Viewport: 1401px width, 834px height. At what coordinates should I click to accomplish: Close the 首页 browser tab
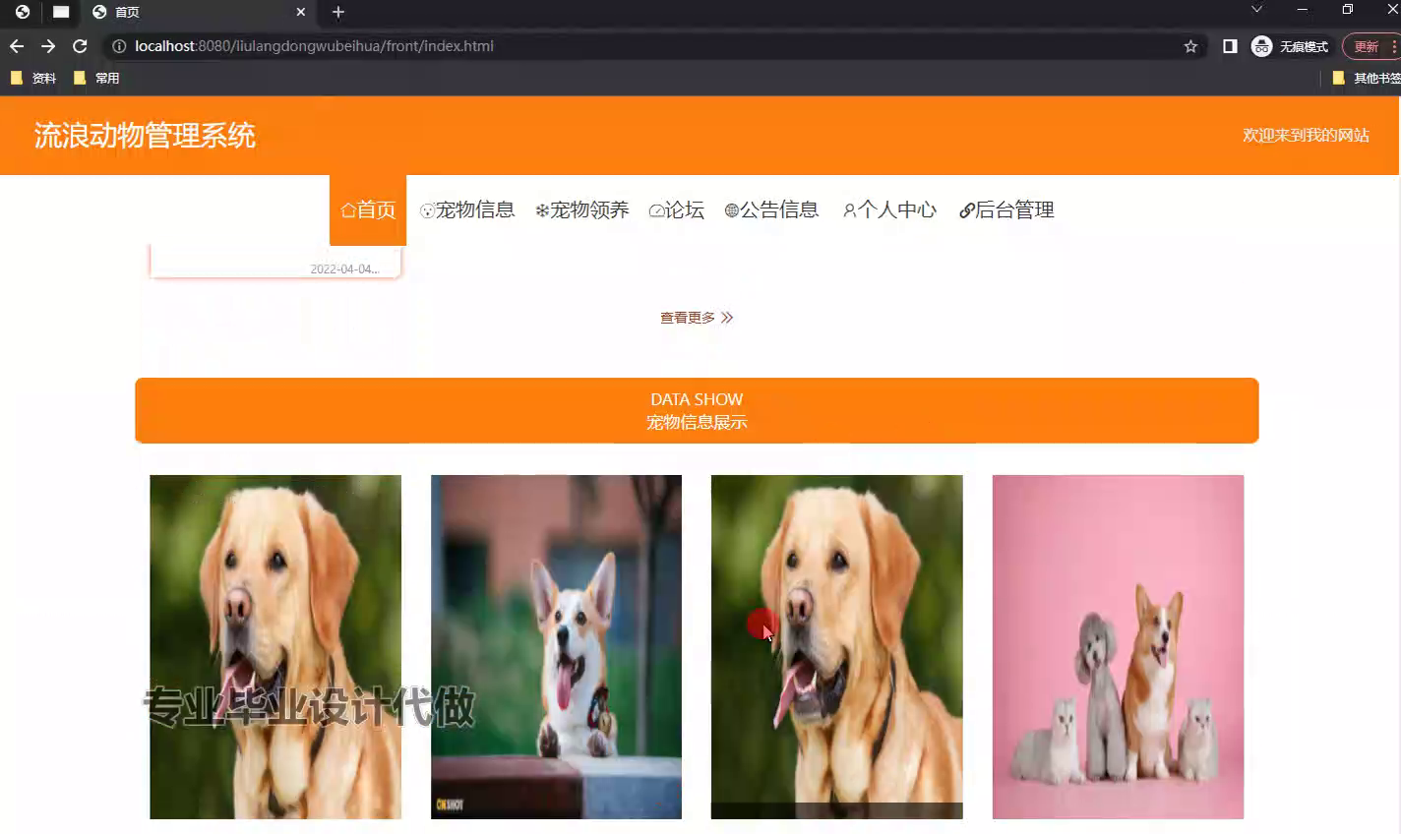301,12
